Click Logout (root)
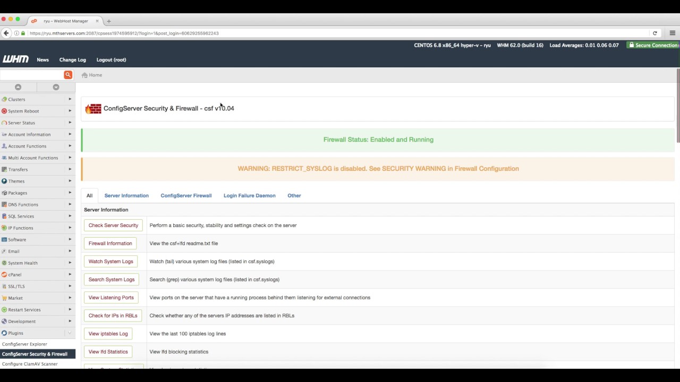This screenshot has height=382, width=680. (x=111, y=59)
